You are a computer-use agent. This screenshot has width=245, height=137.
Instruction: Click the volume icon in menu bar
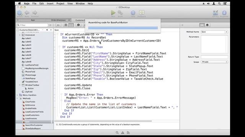click(x=208, y=3)
